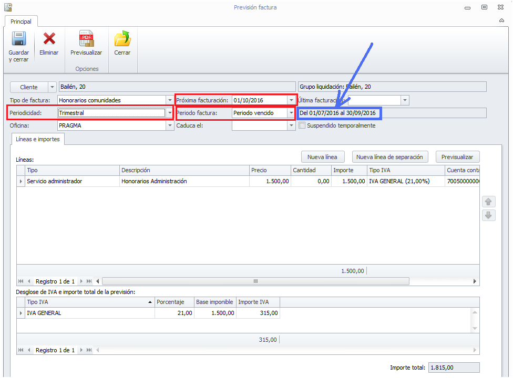Click the Nueva línea button
513x378 pixels.
click(323, 157)
